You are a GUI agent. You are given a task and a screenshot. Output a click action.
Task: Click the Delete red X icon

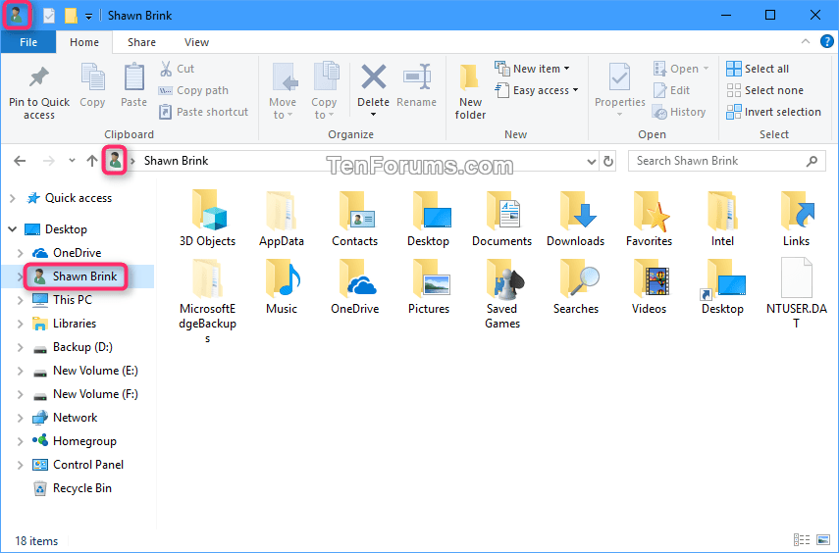pyautogui.click(x=374, y=77)
